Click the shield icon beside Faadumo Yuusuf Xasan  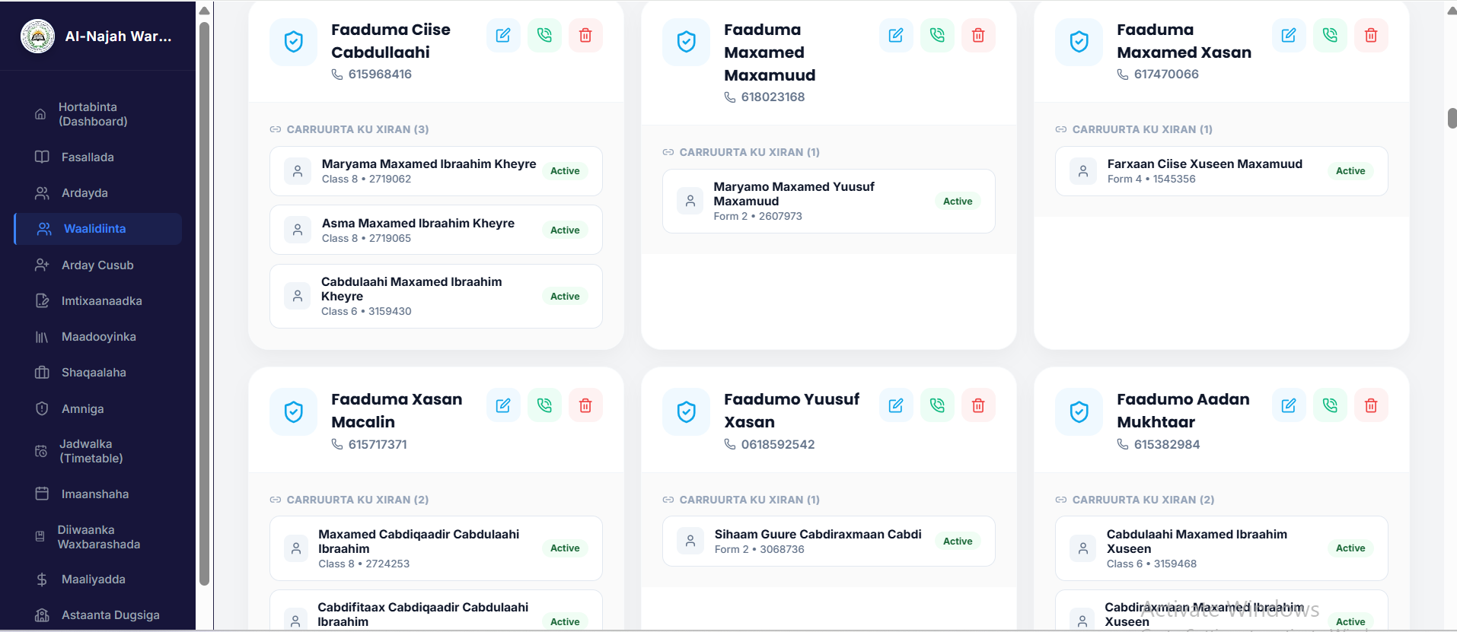point(686,412)
